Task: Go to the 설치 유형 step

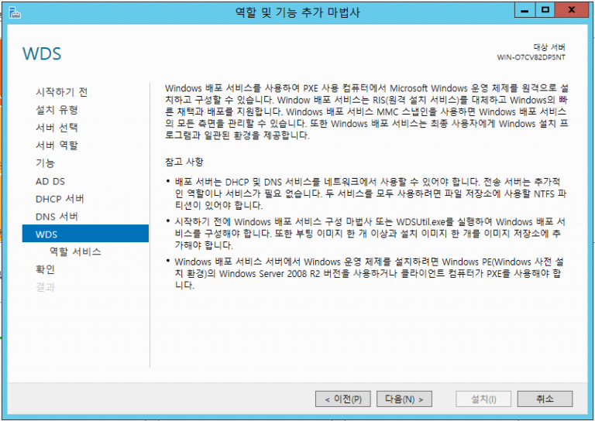Action: [57, 109]
